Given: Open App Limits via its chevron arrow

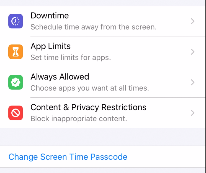Looking at the screenshot, I should [x=192, y=52].
